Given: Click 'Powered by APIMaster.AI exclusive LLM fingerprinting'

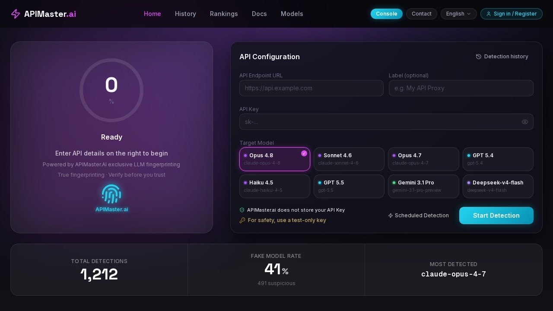Looking at the screenshot, I should tap(111, 165).
